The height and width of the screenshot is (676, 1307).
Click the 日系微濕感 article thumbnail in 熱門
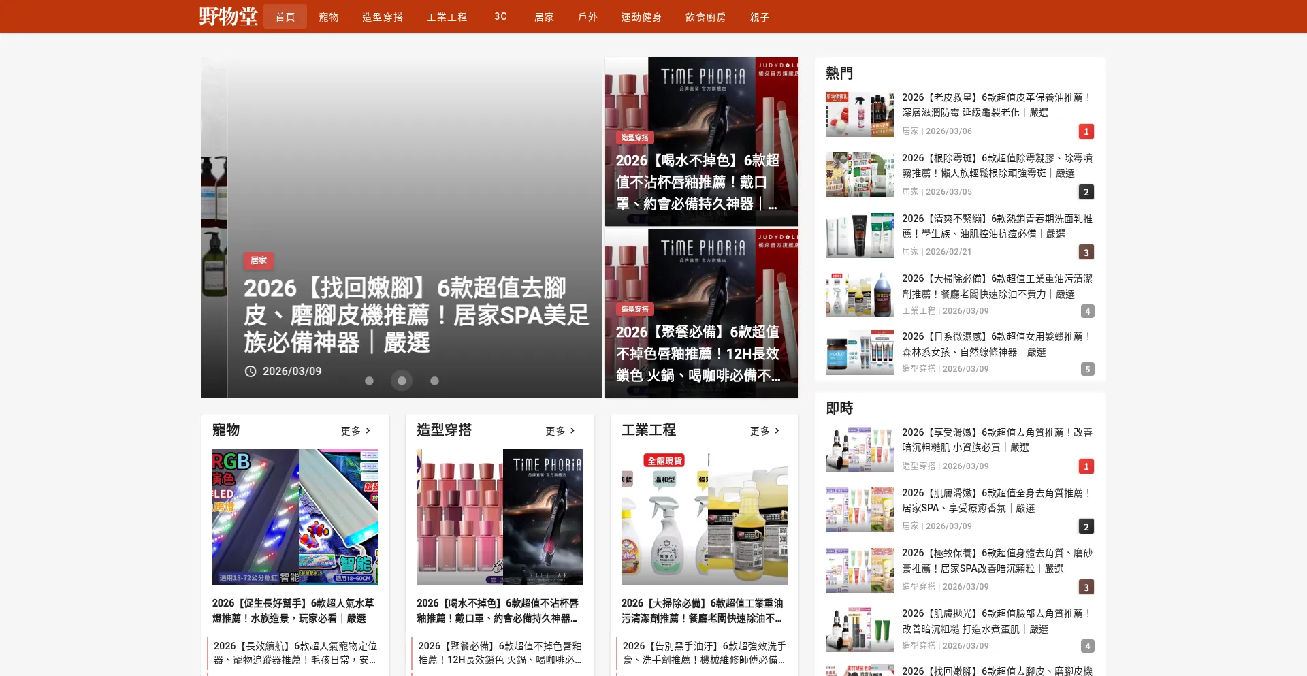tap(860, 353)
